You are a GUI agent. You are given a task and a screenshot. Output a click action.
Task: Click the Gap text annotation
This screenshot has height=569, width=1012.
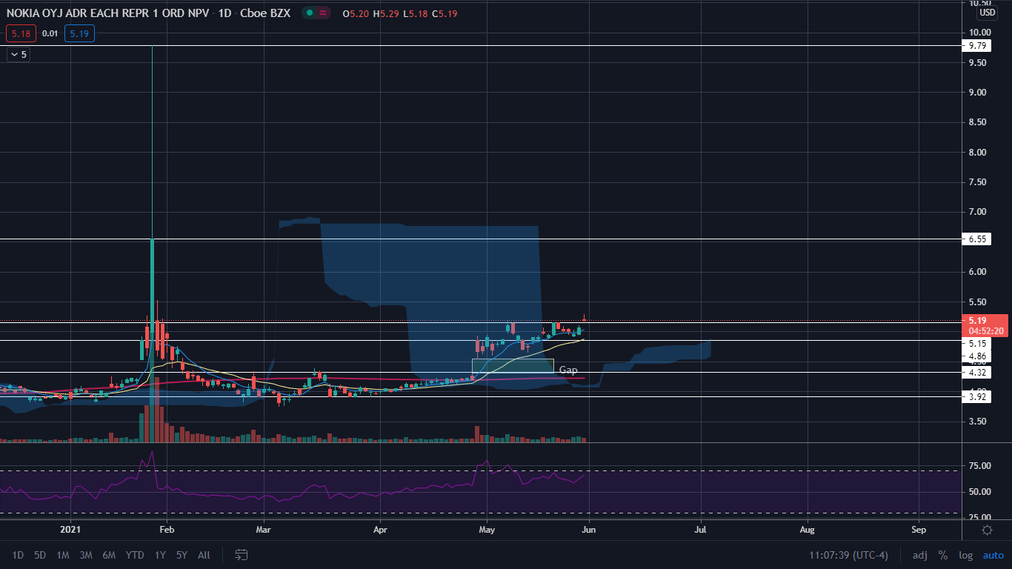[x=568, y=370]
